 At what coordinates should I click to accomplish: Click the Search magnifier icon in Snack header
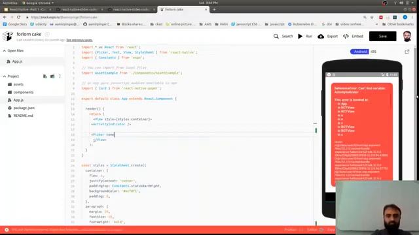[276, 37]
